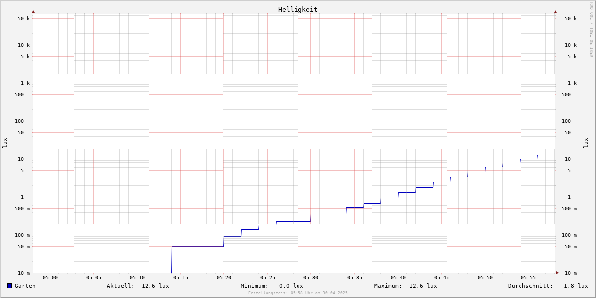
Task: Click the red arrow atop the left axis
Action: 33,11
